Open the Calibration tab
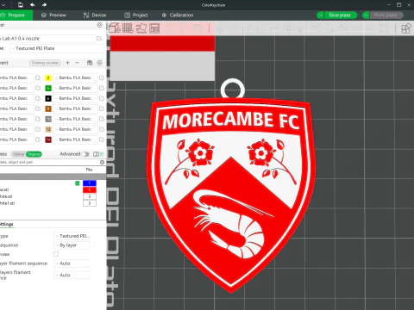Viewport: 414px width, 310px height. click(x=178, y=15)
